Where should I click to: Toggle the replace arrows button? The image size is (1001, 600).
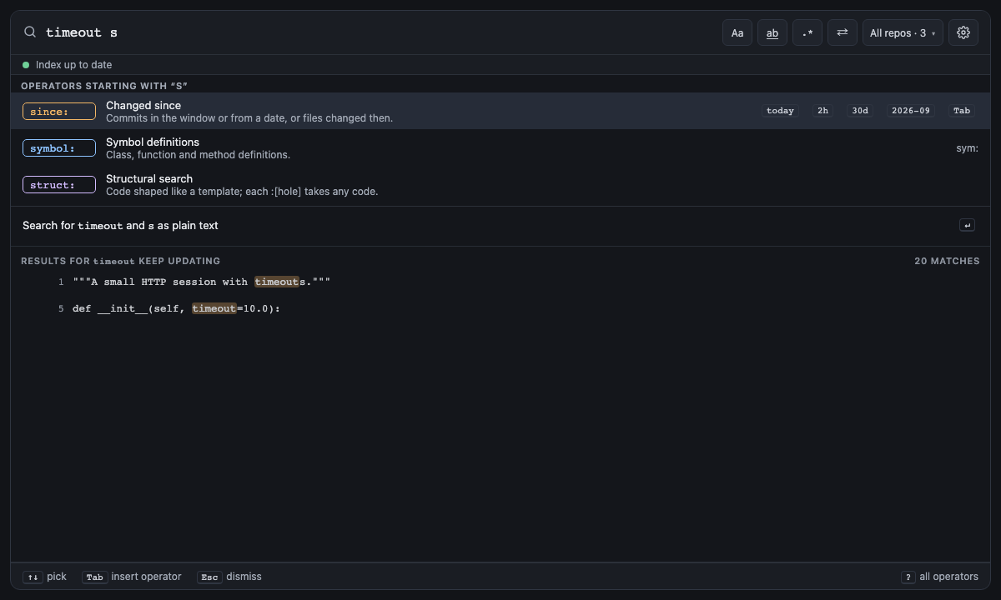[x=843, y=32]
